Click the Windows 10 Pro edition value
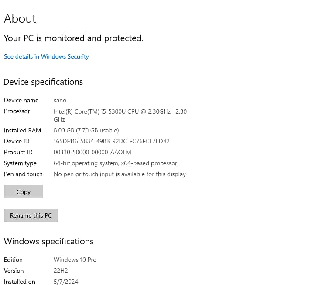 pyautogui.click(x=75, y=260)
